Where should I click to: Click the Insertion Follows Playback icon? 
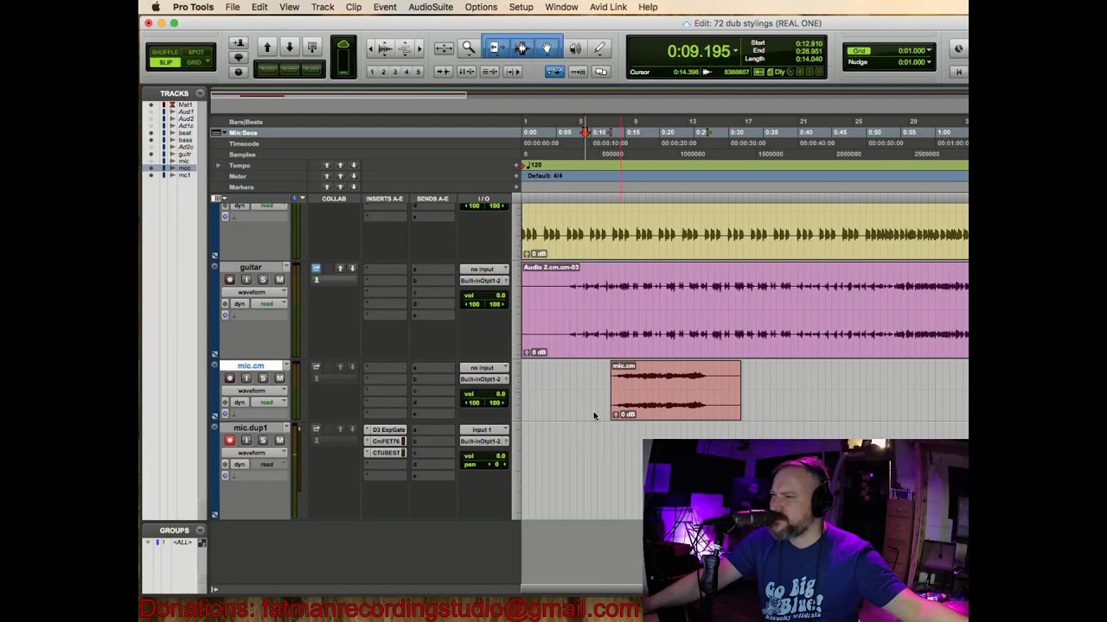tap(513, 72)
